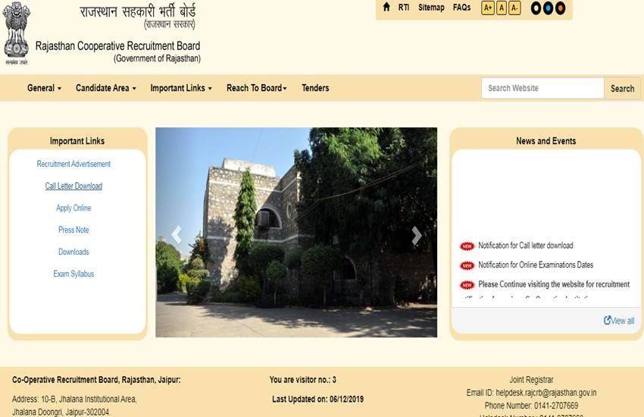The height and width of the screenshot is (417, 644).
Task: Select the orange color theme swatch
Action: click(561, 8)
